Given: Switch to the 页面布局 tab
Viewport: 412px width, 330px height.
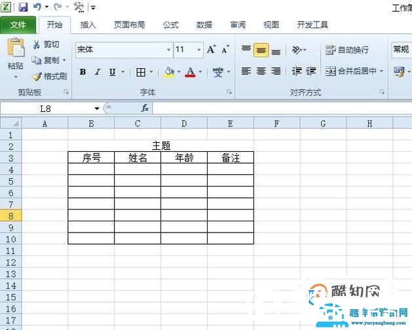Looking at the screenshot, I should click(x=129, y=25).
